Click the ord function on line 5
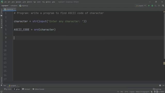 (36, 30)
